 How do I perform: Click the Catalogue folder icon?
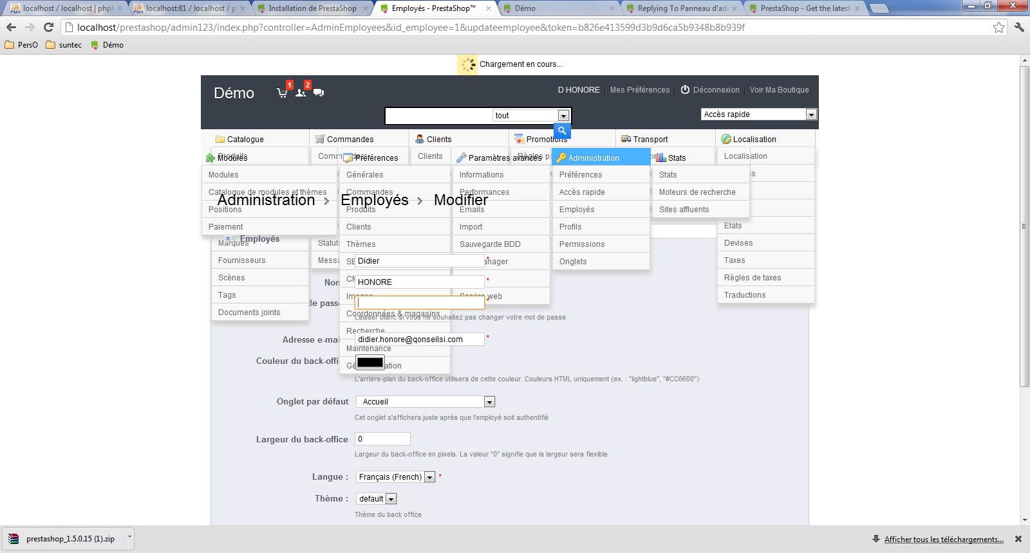(220, 139)
